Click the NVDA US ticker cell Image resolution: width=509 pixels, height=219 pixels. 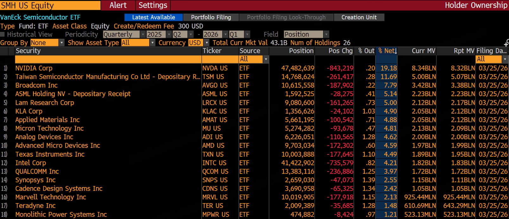point(215,68)
